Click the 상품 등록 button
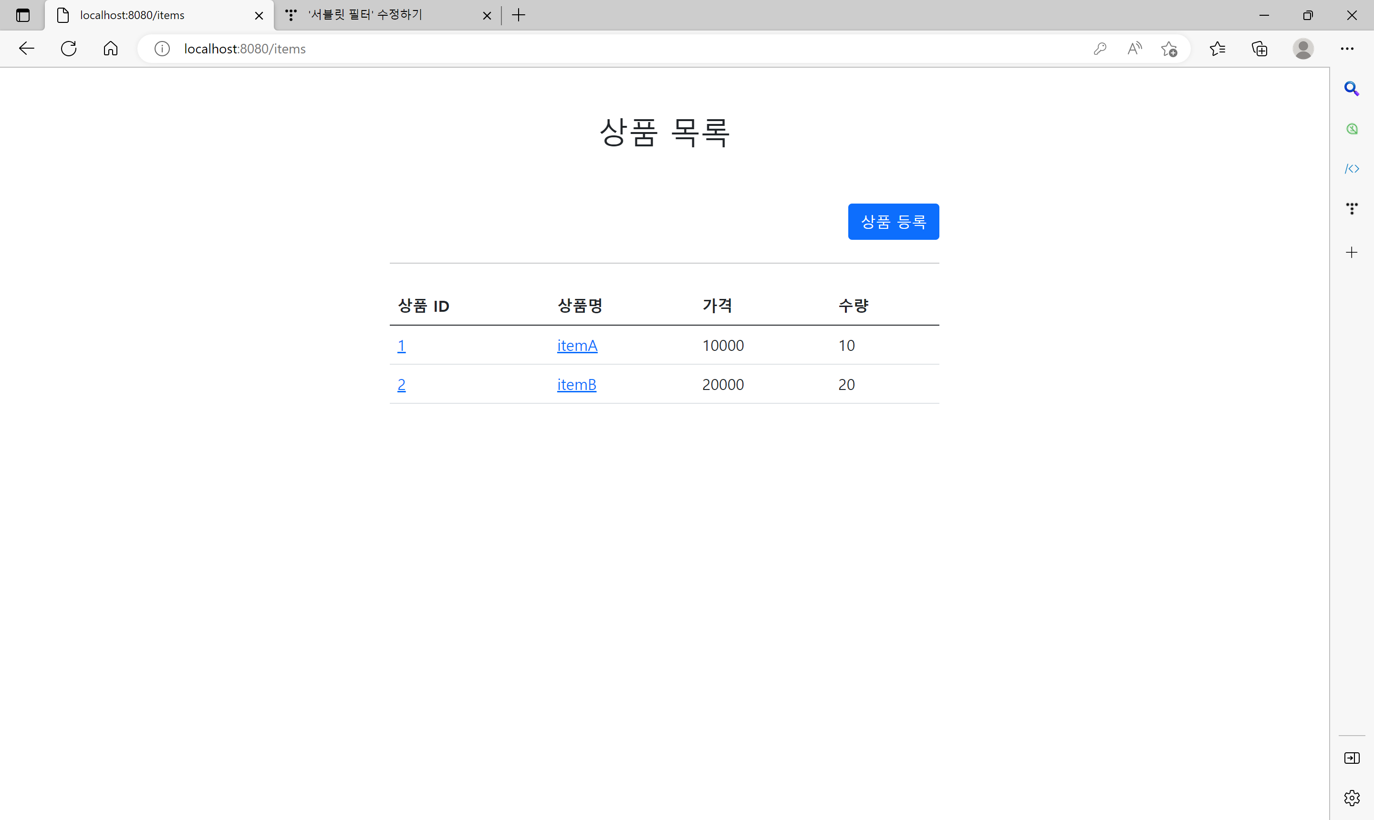 [x=893, y=222]
